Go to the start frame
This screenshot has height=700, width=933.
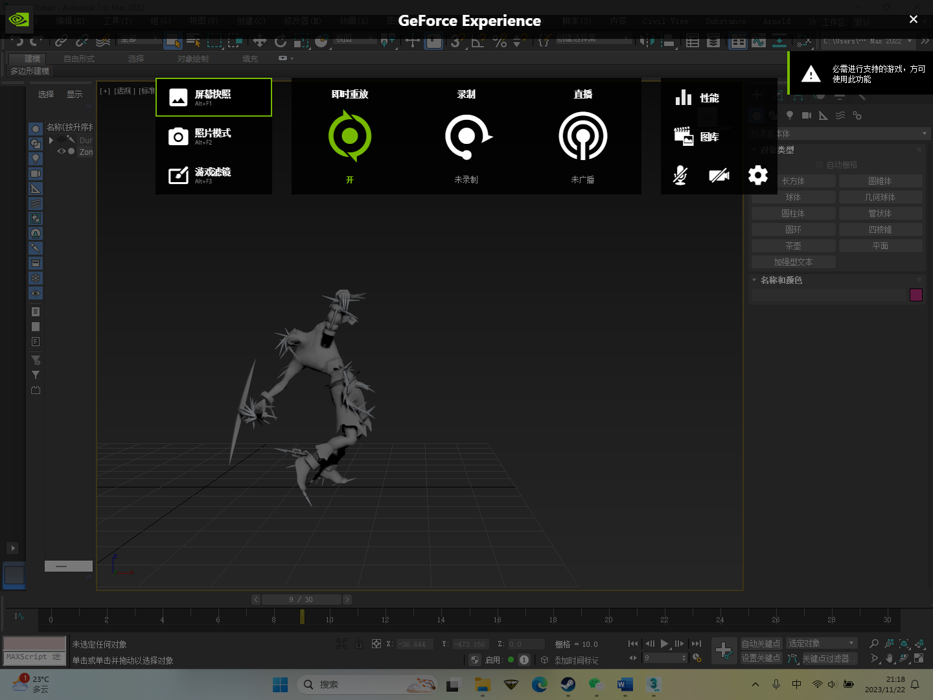[x=633, y=644]
